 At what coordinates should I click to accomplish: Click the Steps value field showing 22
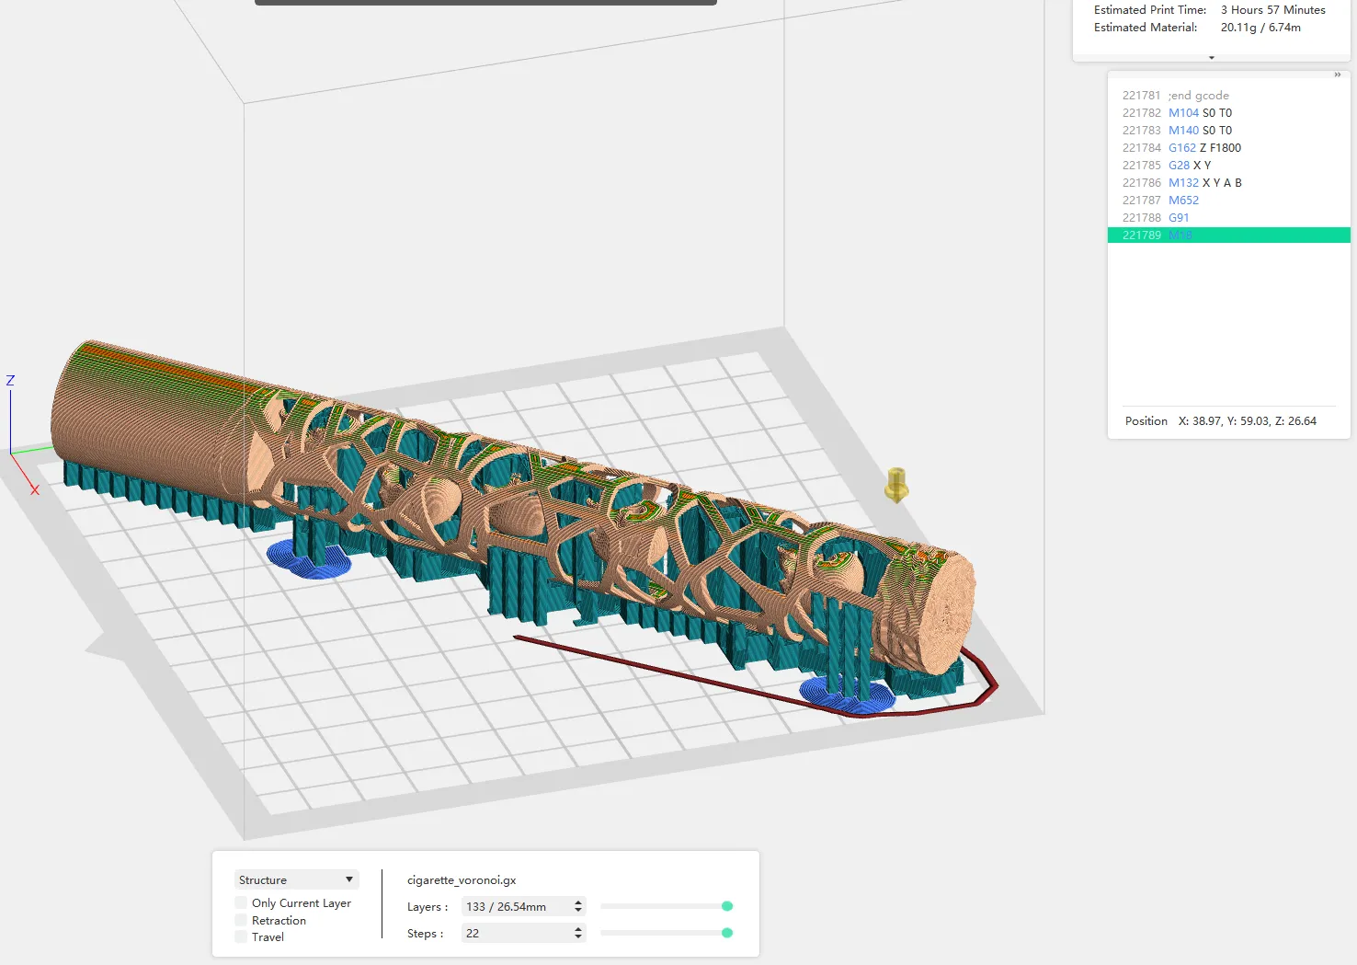click(515, 934)
